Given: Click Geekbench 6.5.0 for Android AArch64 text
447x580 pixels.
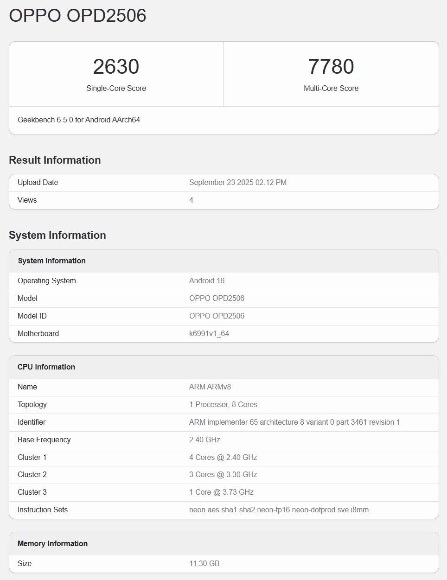Looking at the screenshot, I should click(x=79, y=120).
